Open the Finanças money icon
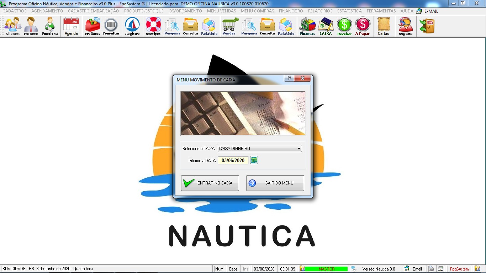486x273 pixels. (x=307, y=26)
